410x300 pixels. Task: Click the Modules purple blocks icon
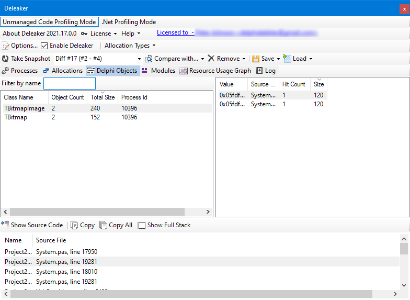tap(144, 70)
